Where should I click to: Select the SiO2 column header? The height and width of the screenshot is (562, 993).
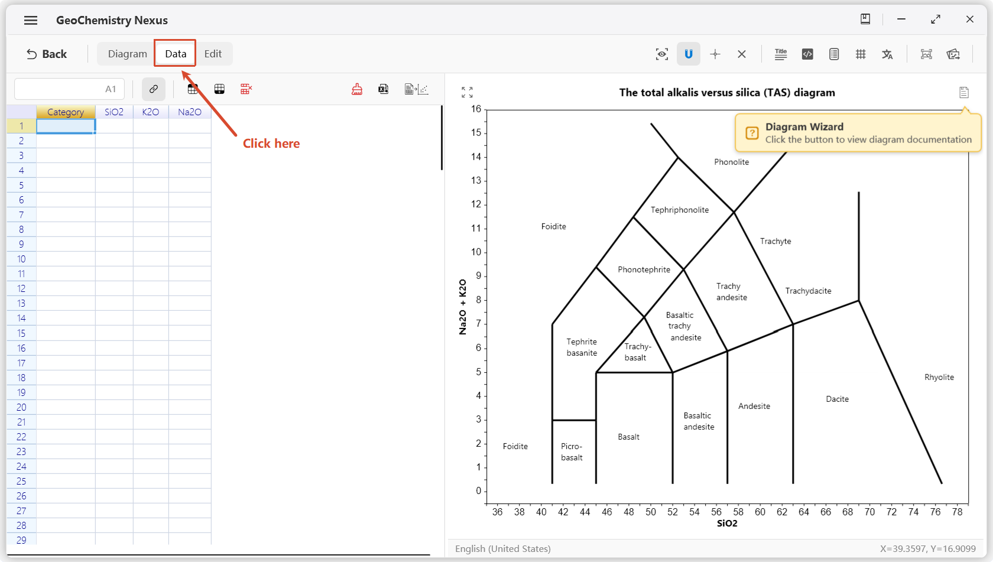tap(114, 112)
